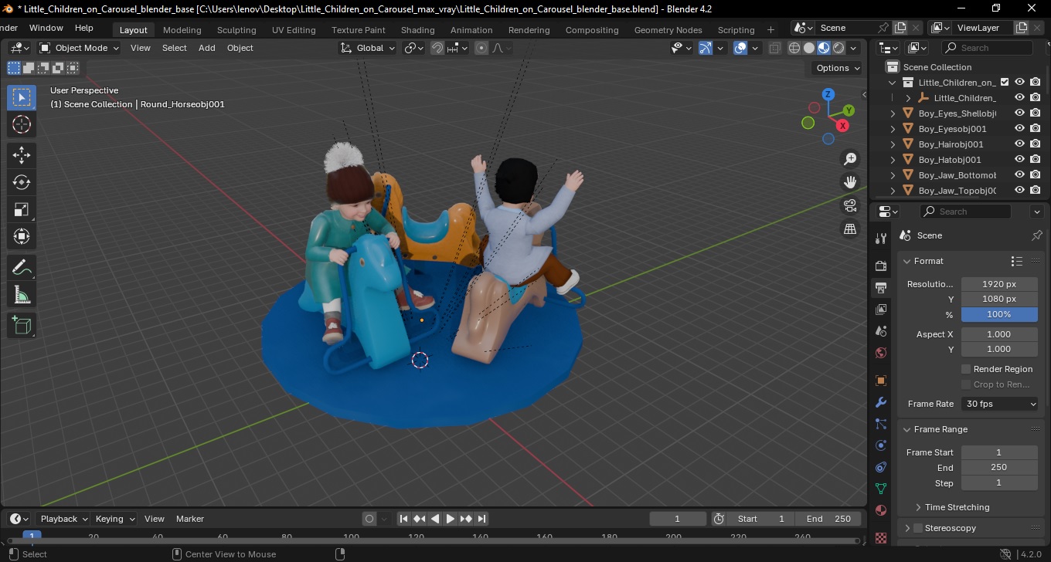Toggle camera view with the camera icon
The height and width of the screenshot is (562, 1051).
tap(850, 205)
